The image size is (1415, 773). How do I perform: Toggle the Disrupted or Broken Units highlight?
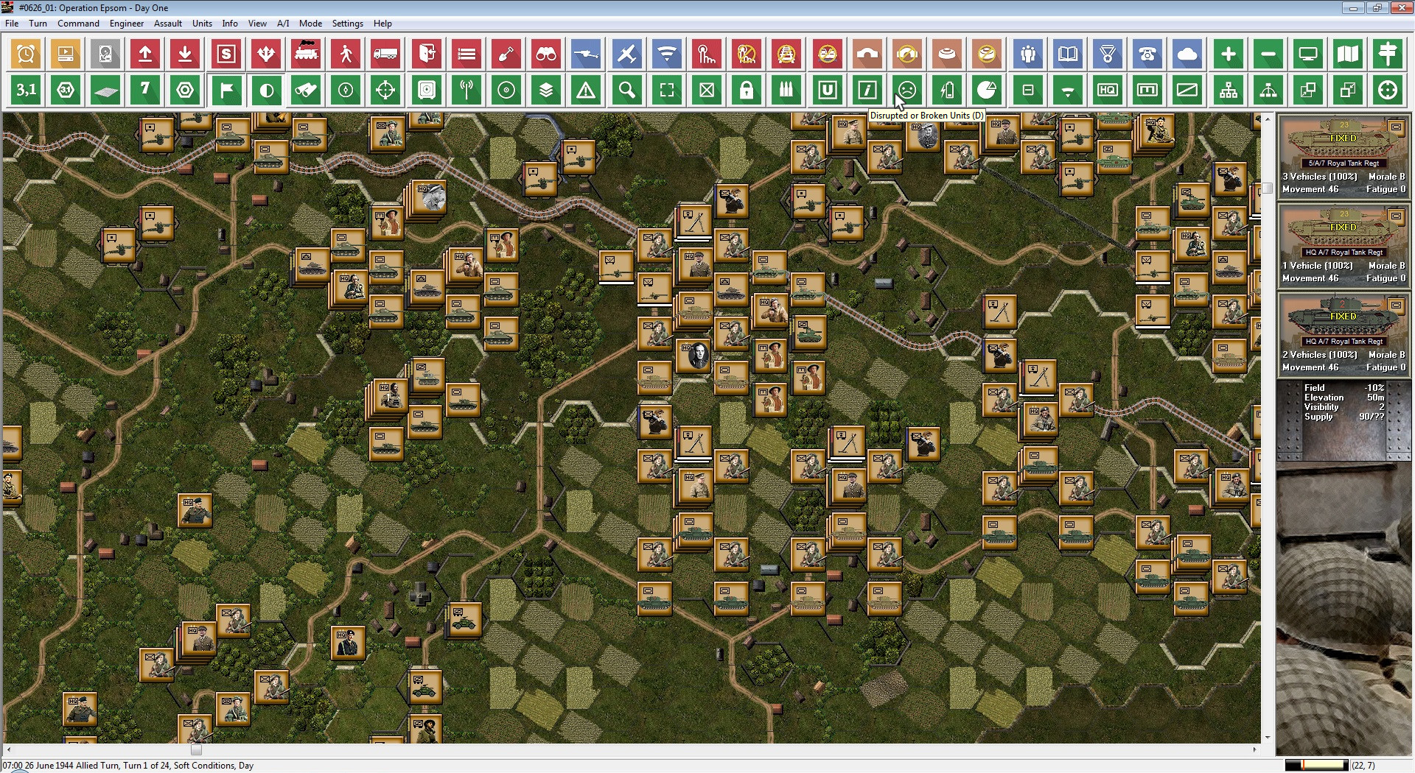[x=907, y=91]
